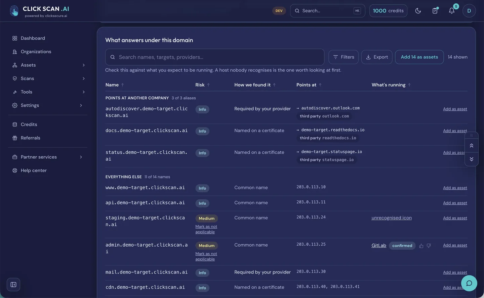The width and height of the screenshot is (484, 298).
Task: Click the Tools wrench icon
Action: [15, 92]
